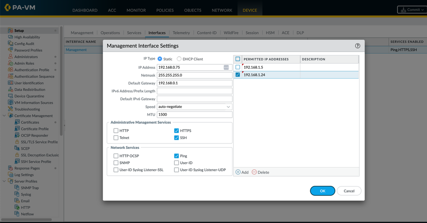
Task: Click the OK button
Action: coord(322,191)
